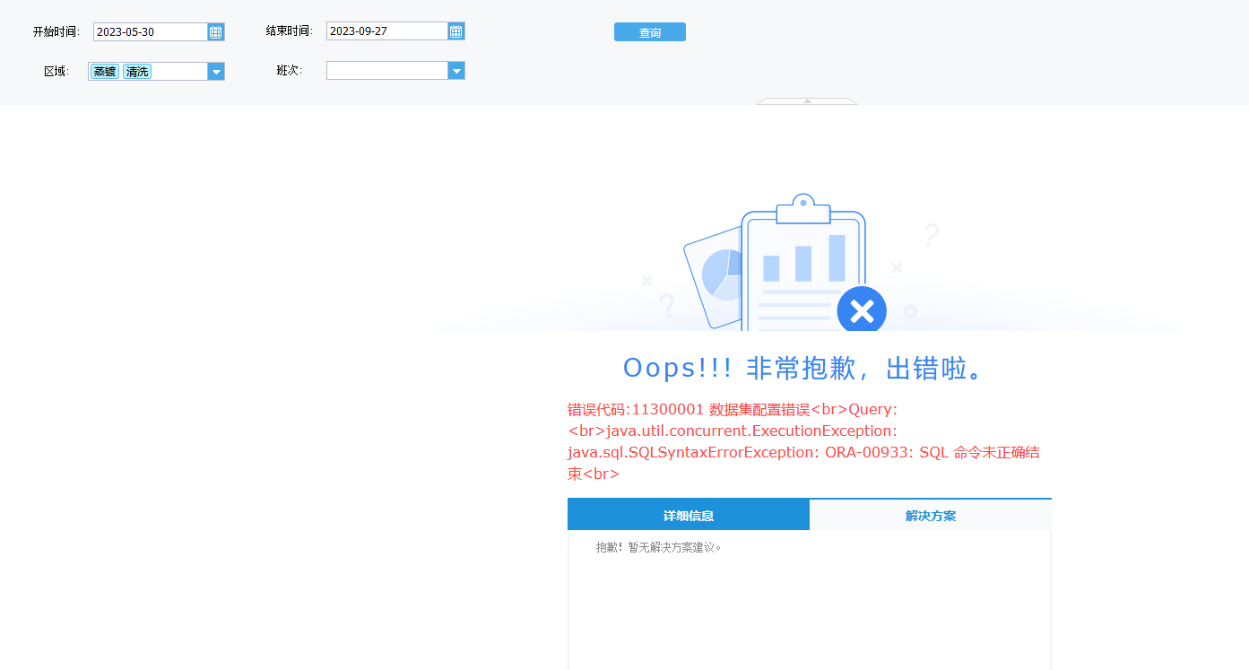
Task: Expand the 区域 dropdown arrow
Action: point(215,71)
